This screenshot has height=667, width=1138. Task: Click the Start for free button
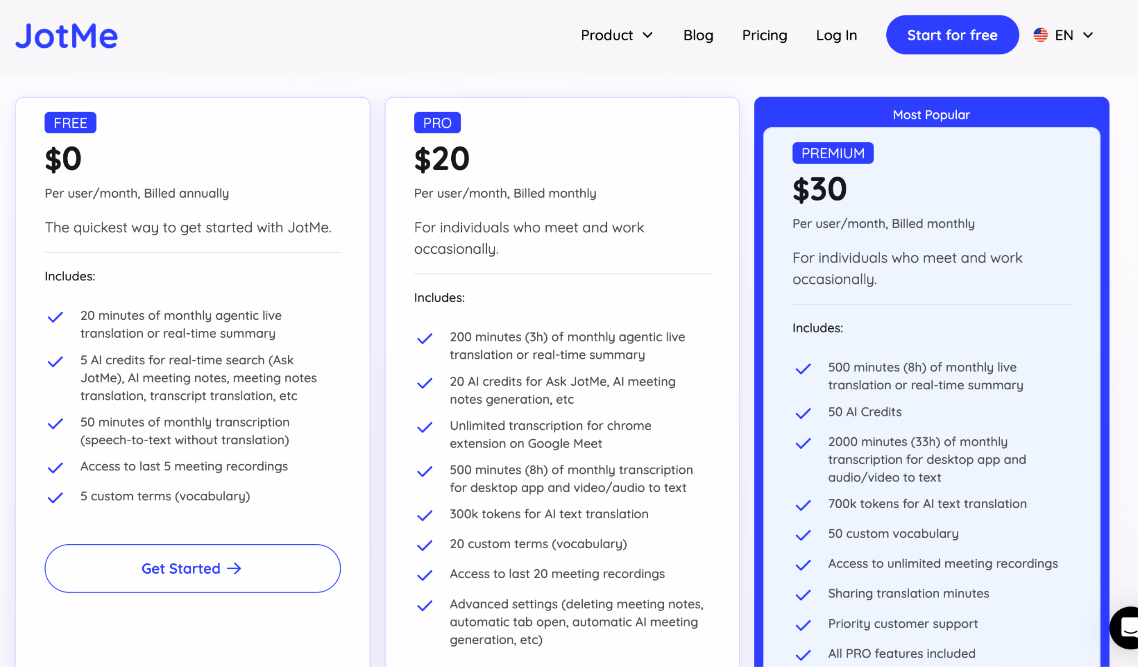[952, 35]
